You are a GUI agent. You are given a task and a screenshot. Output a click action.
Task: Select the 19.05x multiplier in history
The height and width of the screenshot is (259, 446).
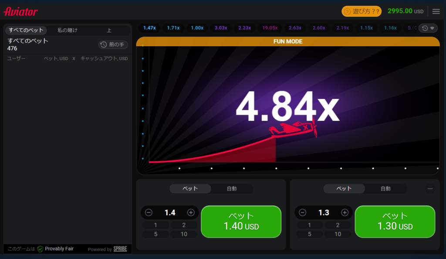click(x=270, y=28)
